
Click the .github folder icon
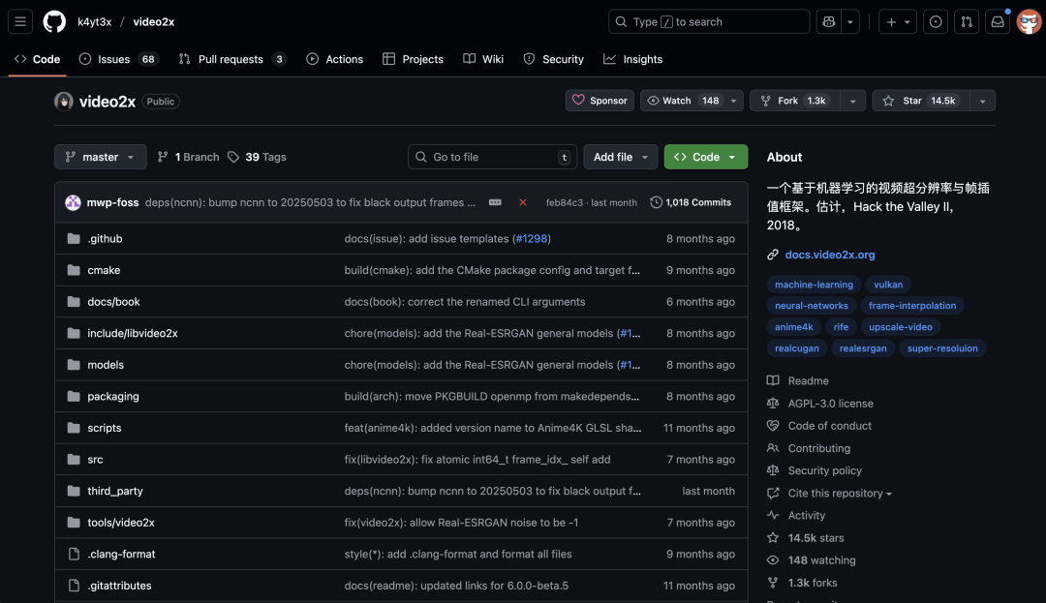(x=74, y=238)
